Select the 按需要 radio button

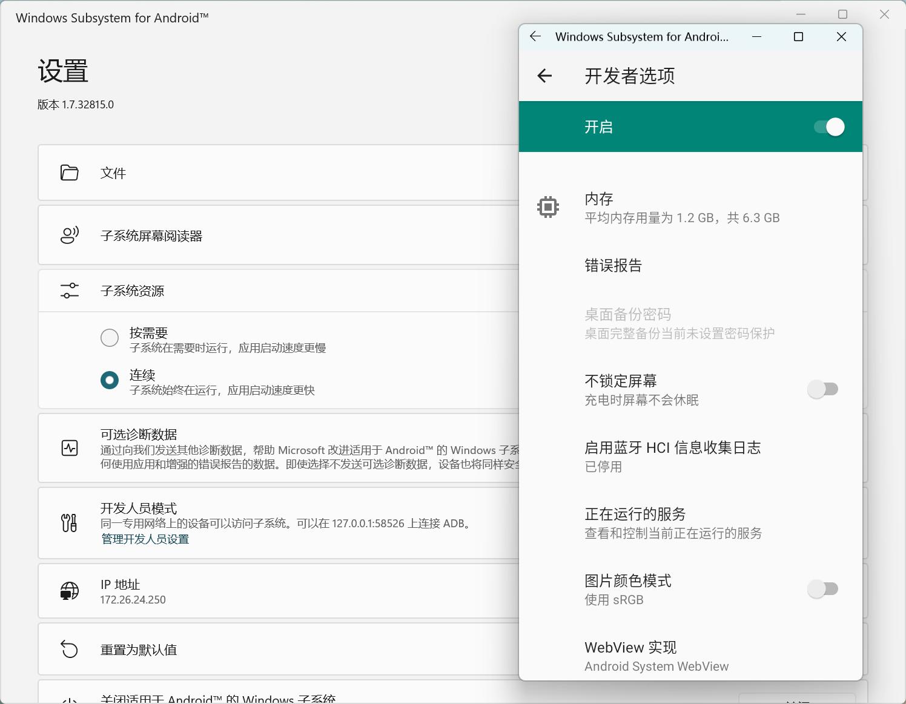click(x=110, y=338)
